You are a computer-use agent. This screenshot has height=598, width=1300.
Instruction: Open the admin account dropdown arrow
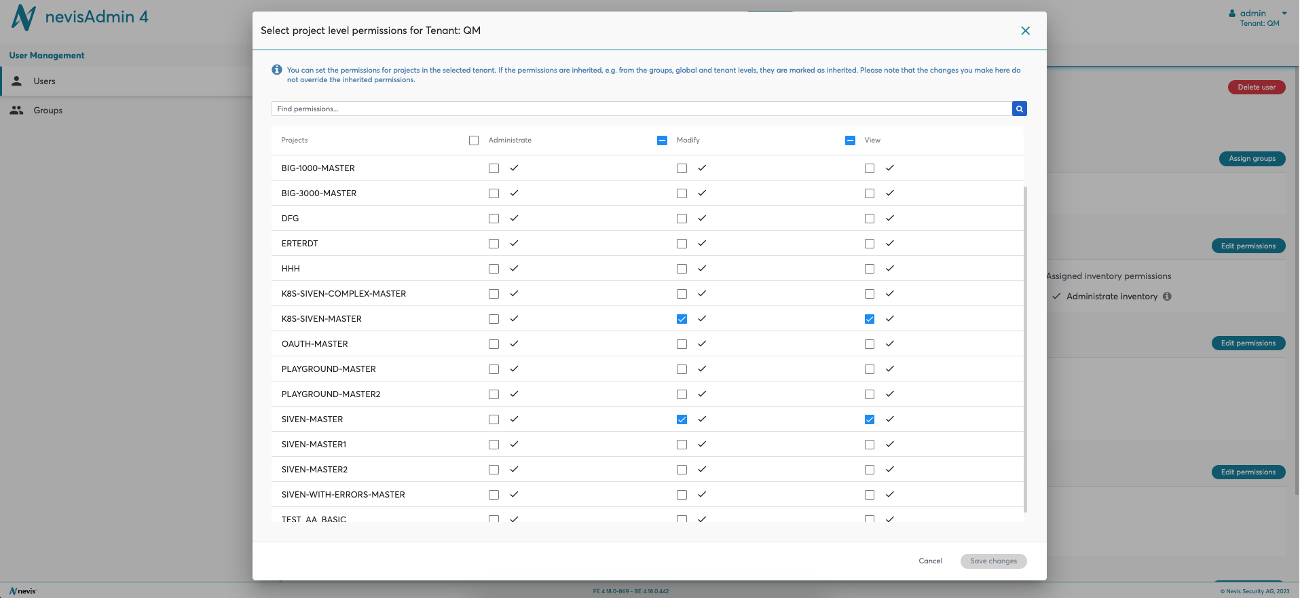click(1284, 14)
